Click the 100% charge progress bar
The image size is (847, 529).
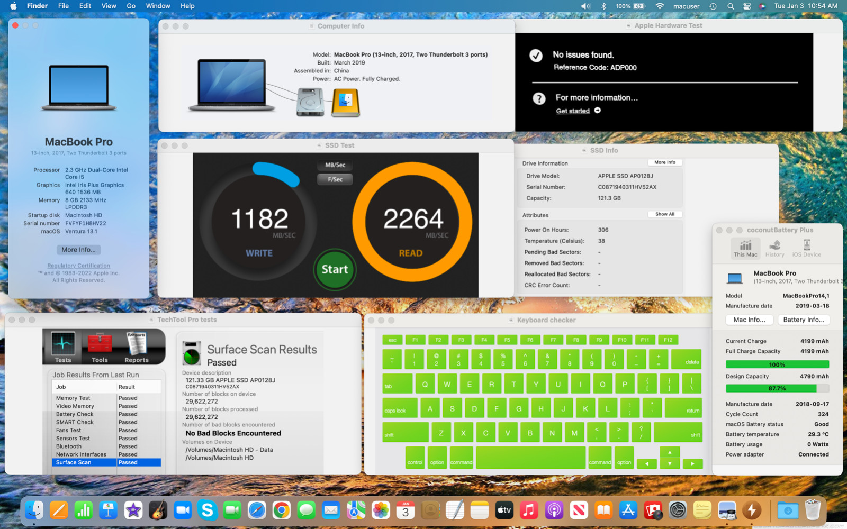[777, 364]
